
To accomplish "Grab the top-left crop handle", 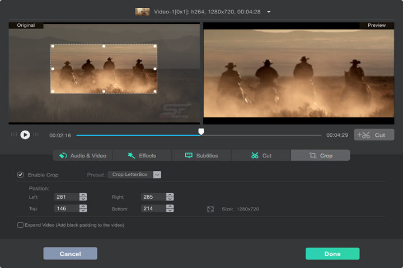I will tap(52, 46).
